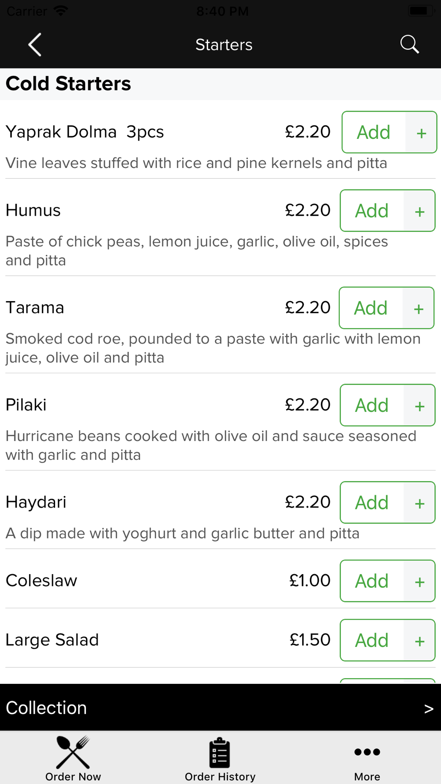Screen dimensions: 441x784
Task: Add Pilaki to the order
Action: pos(372,405)
